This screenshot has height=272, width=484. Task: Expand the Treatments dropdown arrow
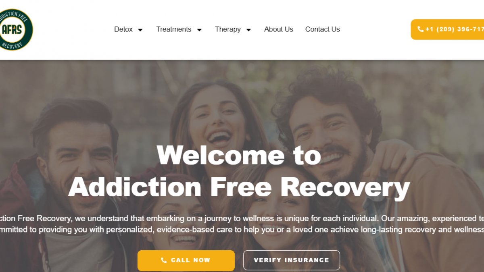pyautogui.click(x=199, y=30)
